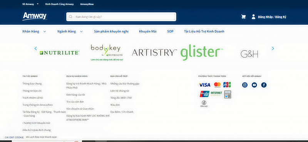Open the shopping cart icon
This screenshot has height=142, width=308.
[243, 17]
